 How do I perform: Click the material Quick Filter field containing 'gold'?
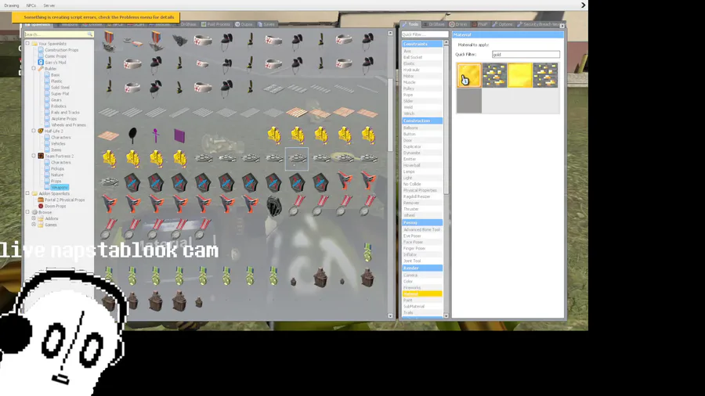pyautogui.click(x=526, y=54)
